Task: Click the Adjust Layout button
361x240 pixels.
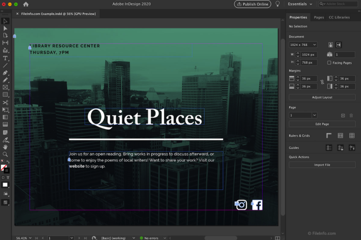Action: tap(322, 97)
